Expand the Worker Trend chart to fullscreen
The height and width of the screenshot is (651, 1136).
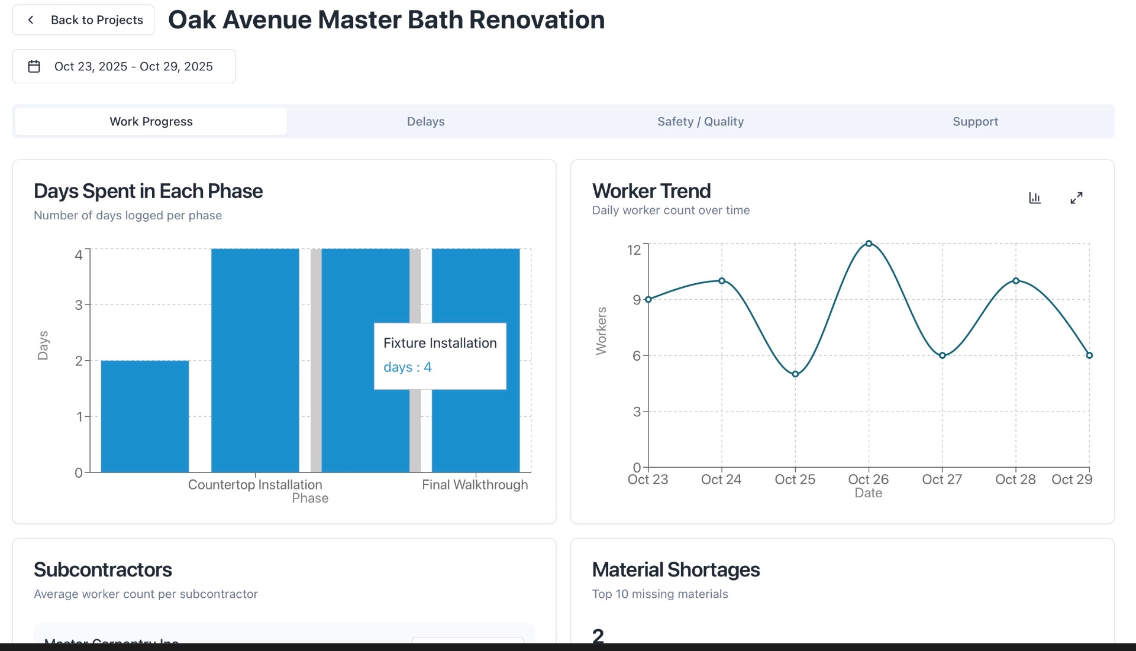[x=1076, y=198]
